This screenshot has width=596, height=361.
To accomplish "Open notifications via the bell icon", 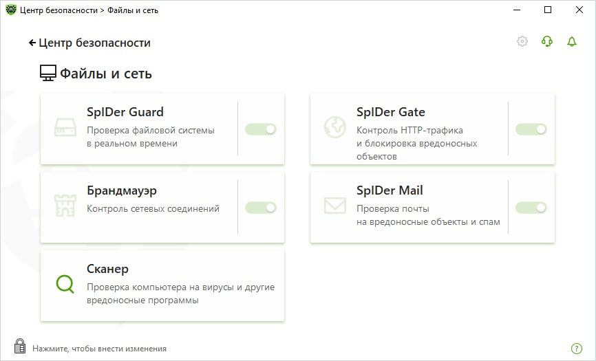I will coord(571,42).
